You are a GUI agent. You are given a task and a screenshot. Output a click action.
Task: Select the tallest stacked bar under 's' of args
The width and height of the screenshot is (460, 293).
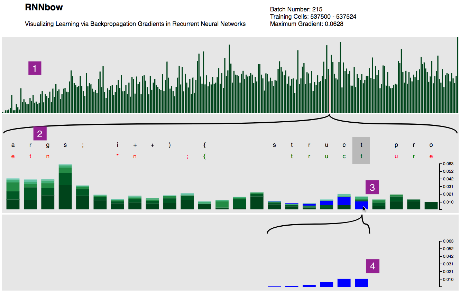tap(65, 187)
